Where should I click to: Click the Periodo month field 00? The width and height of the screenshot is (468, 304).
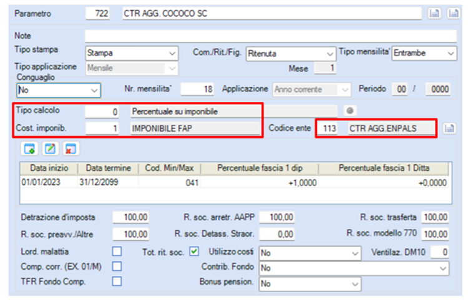click(401, 89)
